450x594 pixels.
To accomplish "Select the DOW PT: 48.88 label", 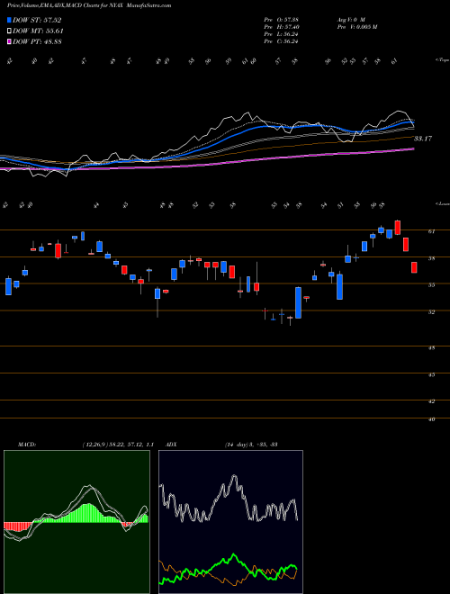I will pos(38,41).
